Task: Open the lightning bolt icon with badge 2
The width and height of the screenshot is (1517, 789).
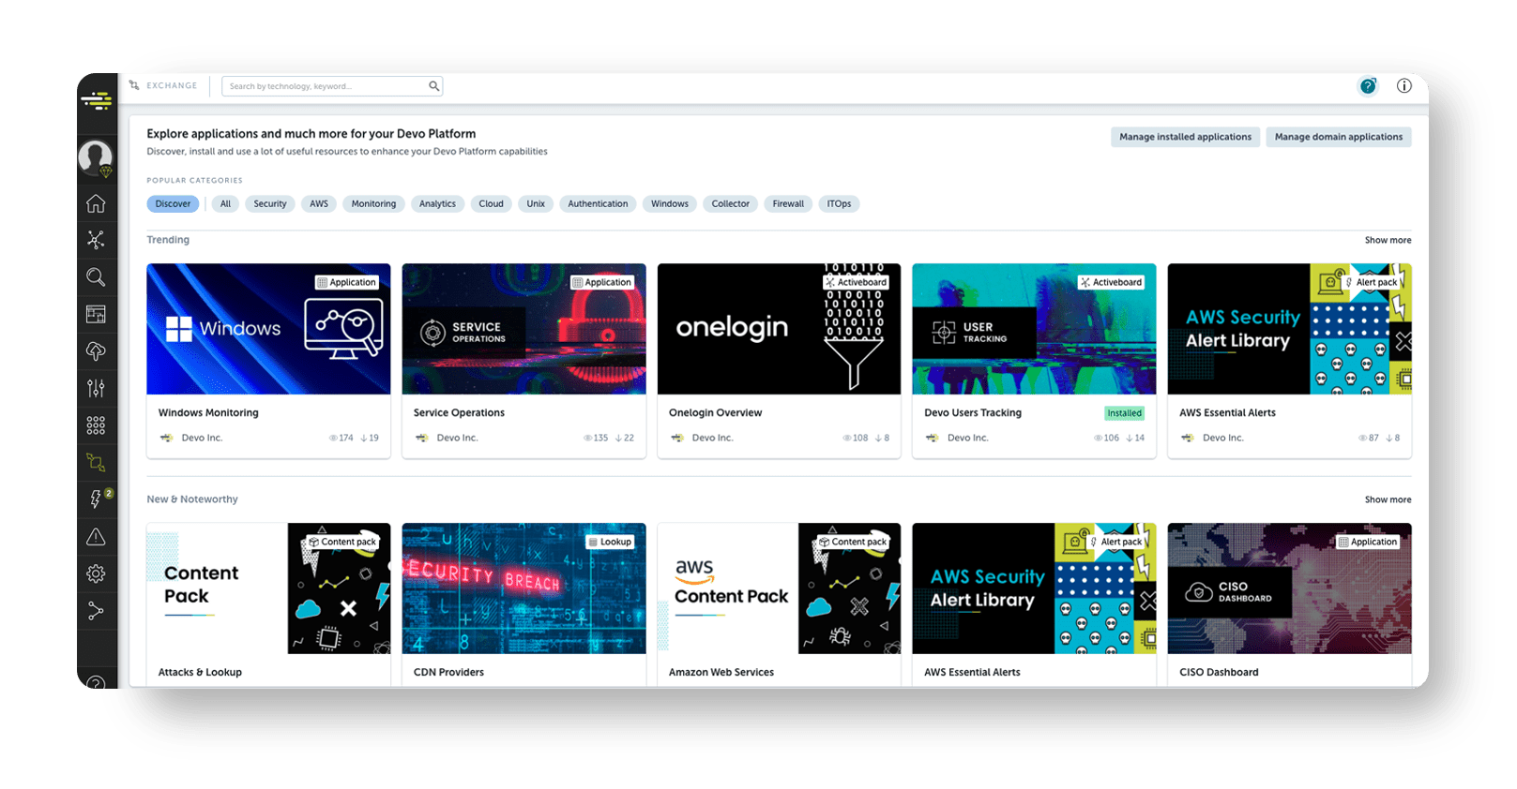Action: pos(98,499)
